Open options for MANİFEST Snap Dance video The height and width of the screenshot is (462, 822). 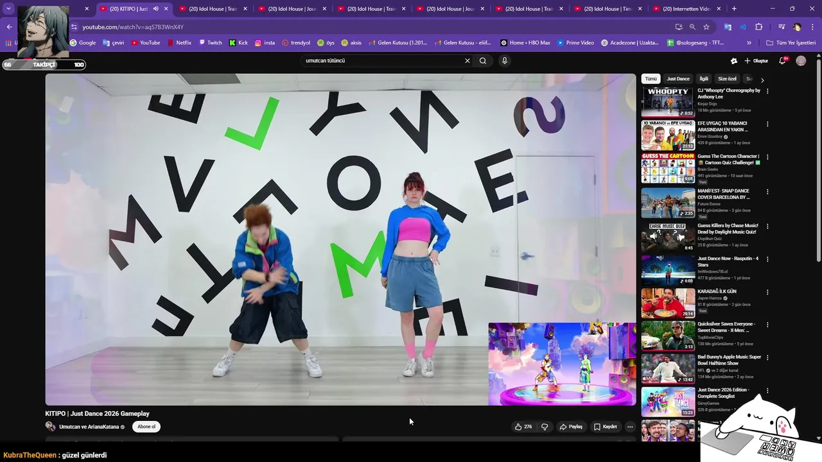tap(767, 192)
